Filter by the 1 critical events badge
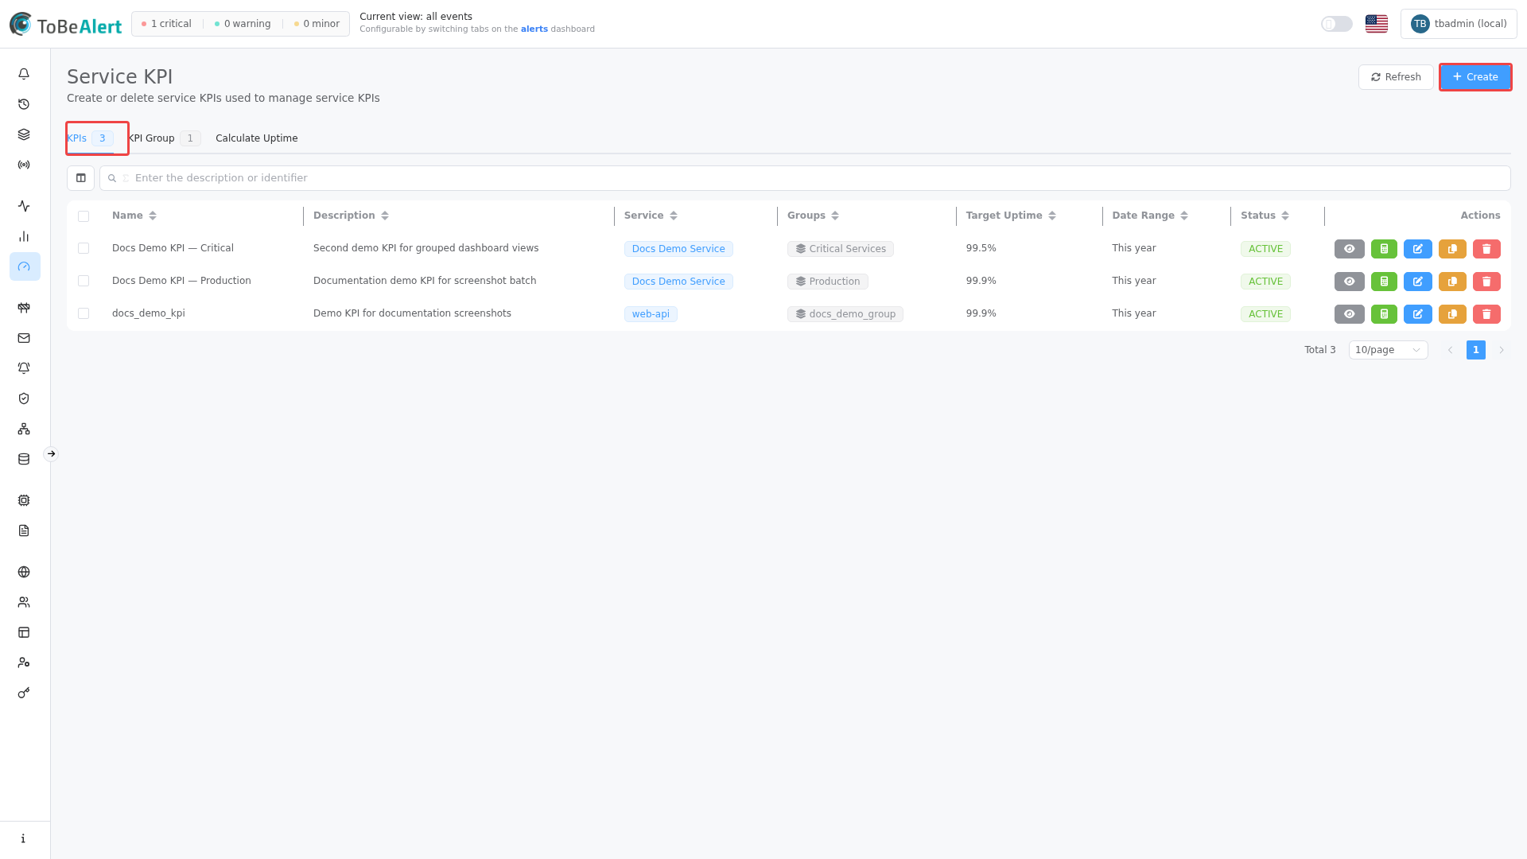This screenshot has width=1527, height=859. [166, 24]
